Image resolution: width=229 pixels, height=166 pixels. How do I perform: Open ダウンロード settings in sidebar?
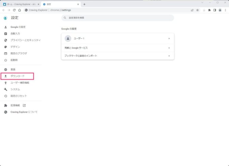pyautogui.click(x=18, y=76)
